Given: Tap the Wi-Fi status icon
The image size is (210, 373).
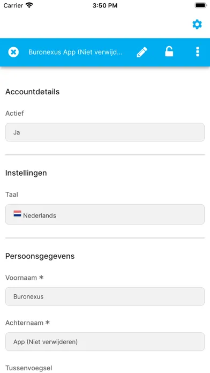Looking at the screenshot, I should (x=29, y=5).
